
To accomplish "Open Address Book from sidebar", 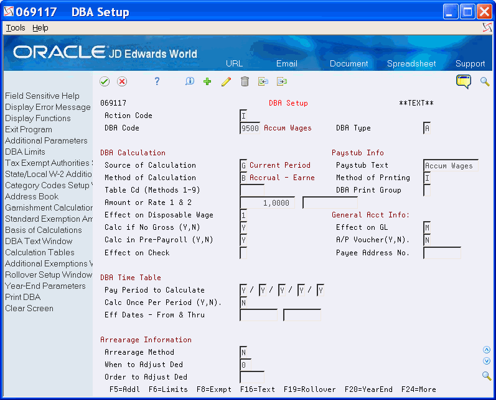I will 32,196.
